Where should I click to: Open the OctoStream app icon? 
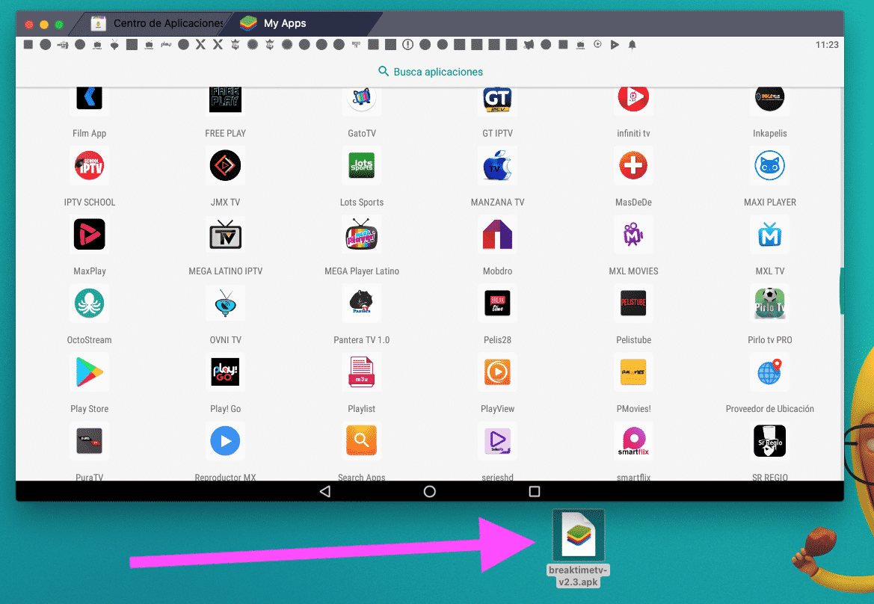point(89,304)
